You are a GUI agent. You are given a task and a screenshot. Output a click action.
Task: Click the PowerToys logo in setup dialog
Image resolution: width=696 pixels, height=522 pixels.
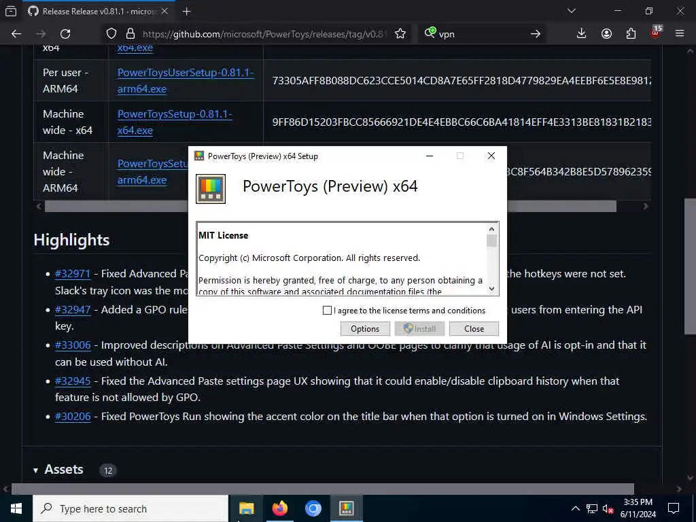[211, 189]
